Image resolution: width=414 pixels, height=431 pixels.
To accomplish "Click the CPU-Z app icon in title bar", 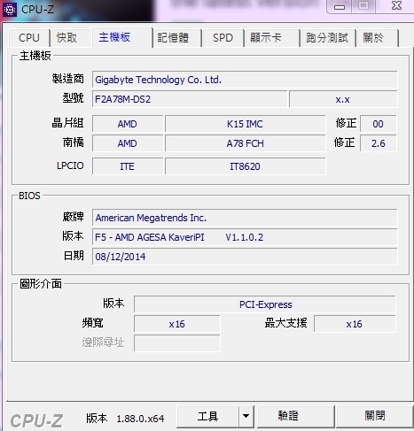I will click(x=10, y=10).
